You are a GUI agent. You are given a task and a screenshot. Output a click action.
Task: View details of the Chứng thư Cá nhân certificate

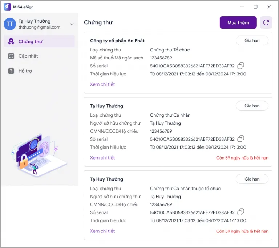(x=102, y=158)
